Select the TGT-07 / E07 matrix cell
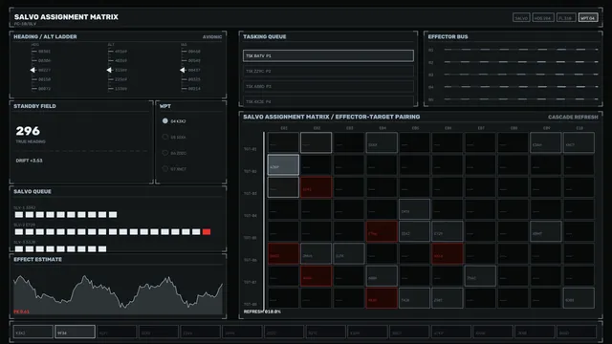 (x=480, y=276)
